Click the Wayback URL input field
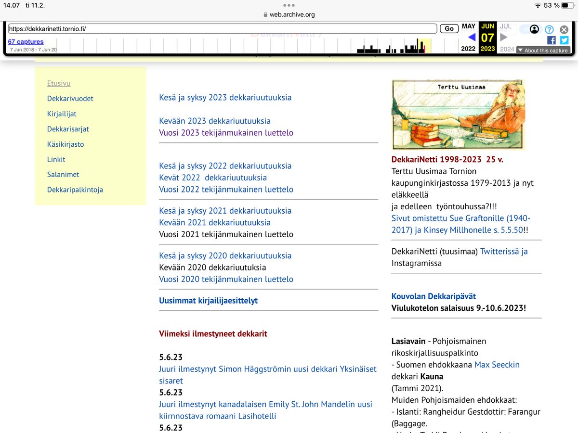 [222, 29]
